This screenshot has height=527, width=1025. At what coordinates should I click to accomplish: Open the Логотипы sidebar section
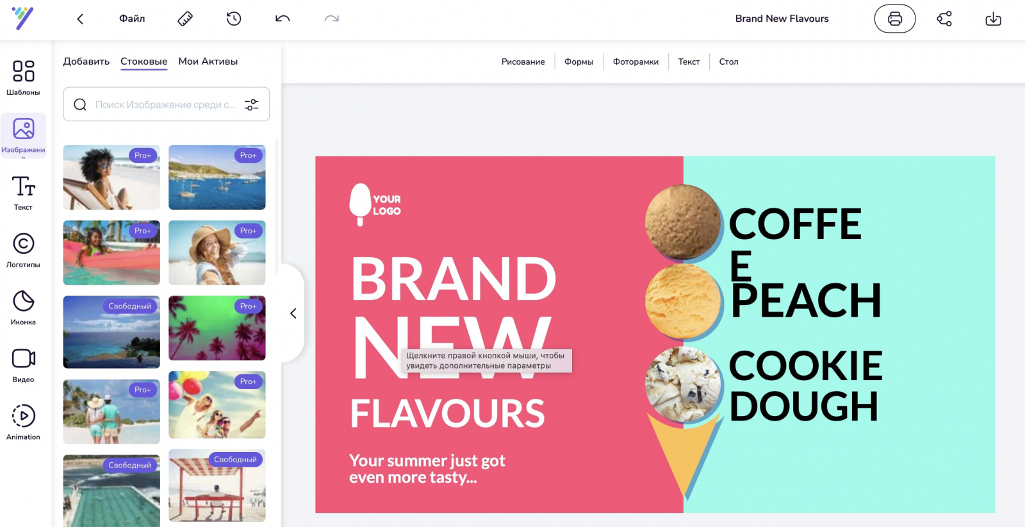pyautogui.click(x=23, y=249)
